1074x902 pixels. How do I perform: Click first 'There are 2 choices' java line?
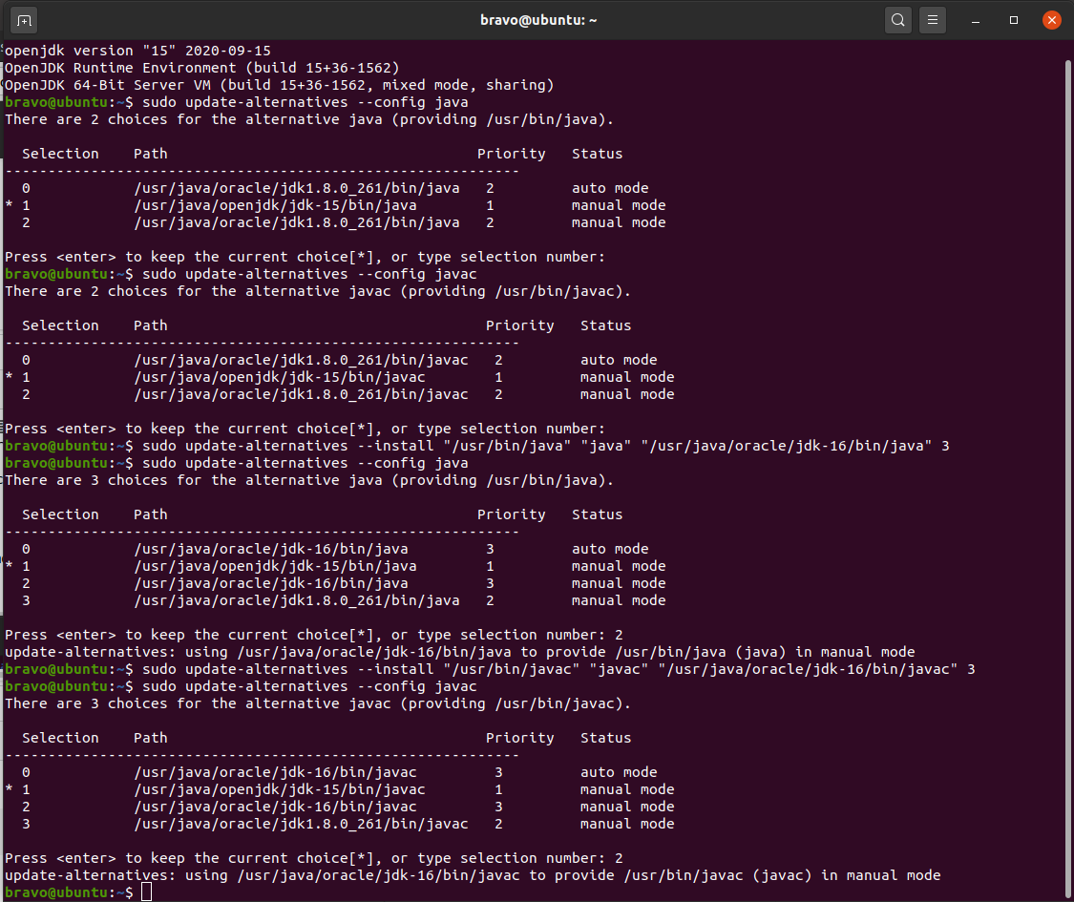tap(309, 119)
